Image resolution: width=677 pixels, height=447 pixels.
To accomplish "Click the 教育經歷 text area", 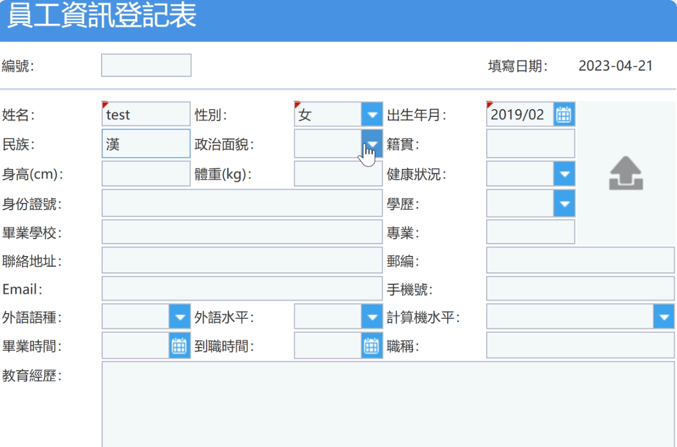I will coord(388,404).
